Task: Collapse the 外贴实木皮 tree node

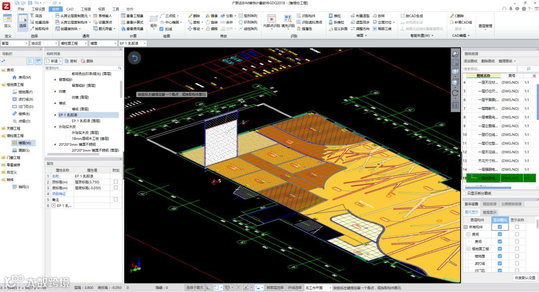Action: pos(55,126)
